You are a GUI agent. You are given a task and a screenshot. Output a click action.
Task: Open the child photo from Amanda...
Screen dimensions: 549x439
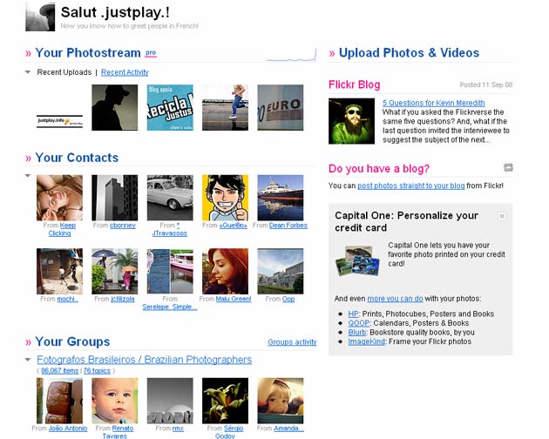pyautogui.click(x=281, y=401)
